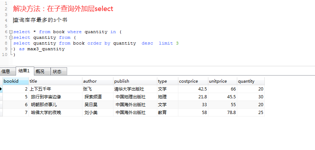This screenshot has width=315, height=150.
Task: Click row selector beside 哈佛大学的夜晚 row
Action: coord(1,113)
